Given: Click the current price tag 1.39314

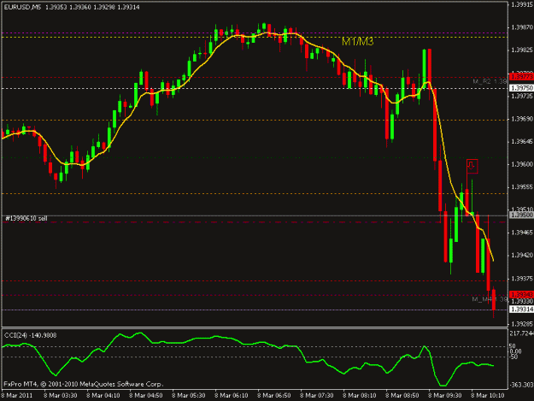Looking at the screenshot, I should 521,309.
